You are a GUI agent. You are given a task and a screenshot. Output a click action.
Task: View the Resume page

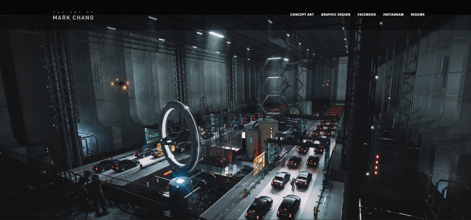418,15
